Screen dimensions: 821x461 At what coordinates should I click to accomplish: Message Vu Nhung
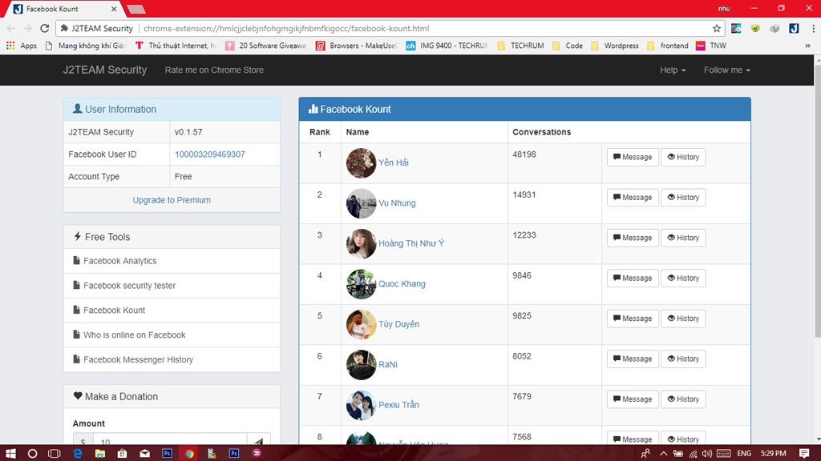point(633,197)
